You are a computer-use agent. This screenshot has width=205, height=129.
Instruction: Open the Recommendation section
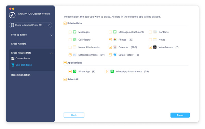pos(21,75)
